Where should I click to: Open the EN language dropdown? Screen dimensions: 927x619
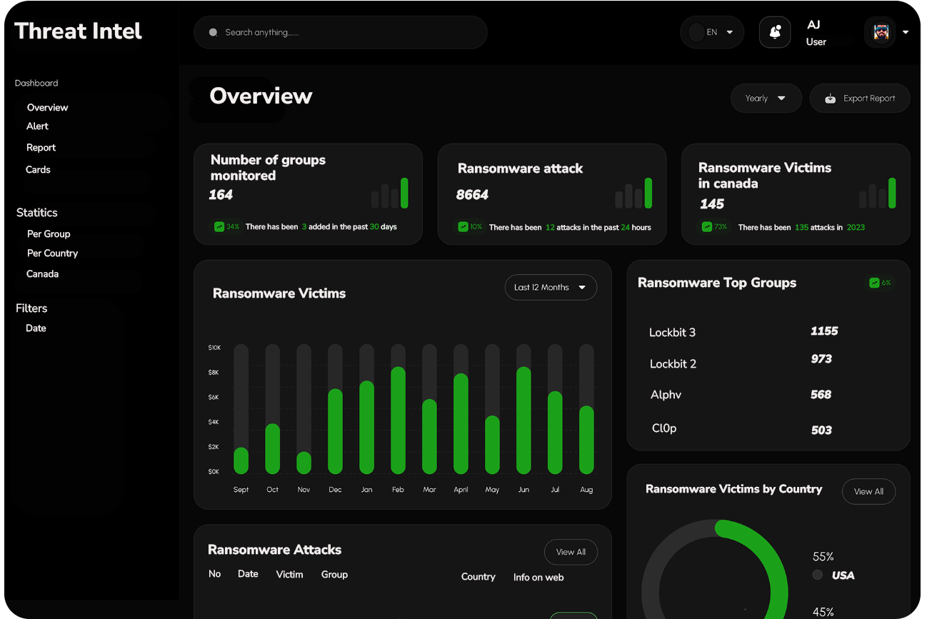(712, 32)
